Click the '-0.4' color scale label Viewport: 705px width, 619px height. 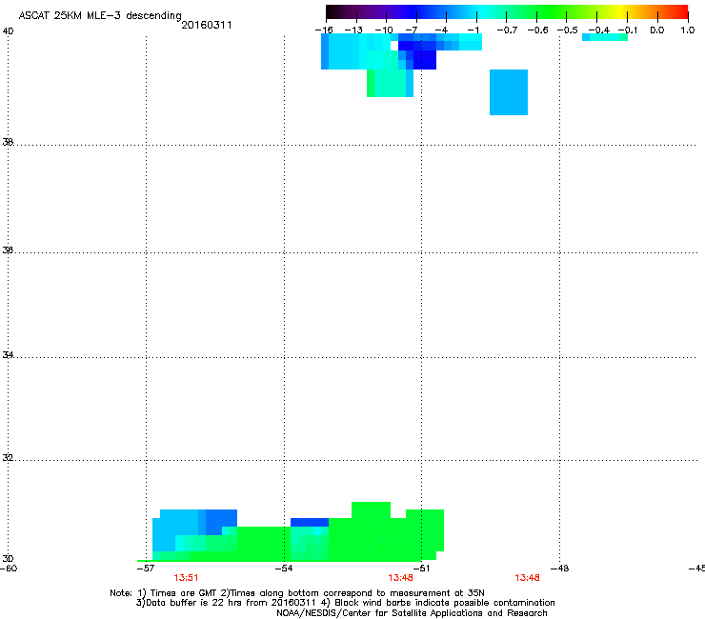coord(599,30)
